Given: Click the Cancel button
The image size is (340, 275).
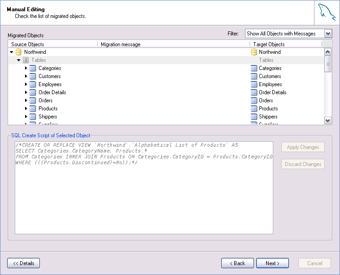Looking at the screenshot, I should click(x=314, y=263).
